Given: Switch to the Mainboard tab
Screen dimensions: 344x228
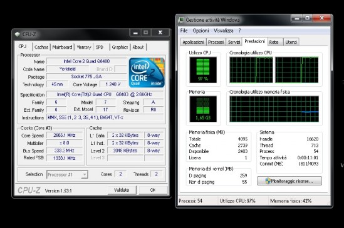Looking at the screenshot, I should 62,47.
